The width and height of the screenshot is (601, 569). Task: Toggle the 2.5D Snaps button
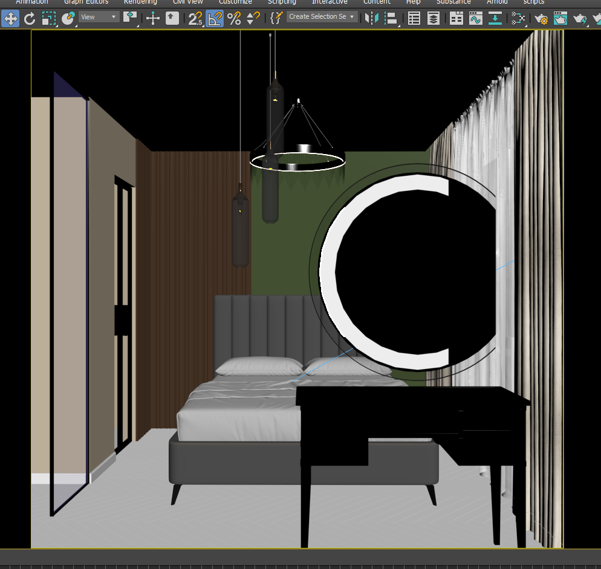pyautogui.click(x=195, y=18)
